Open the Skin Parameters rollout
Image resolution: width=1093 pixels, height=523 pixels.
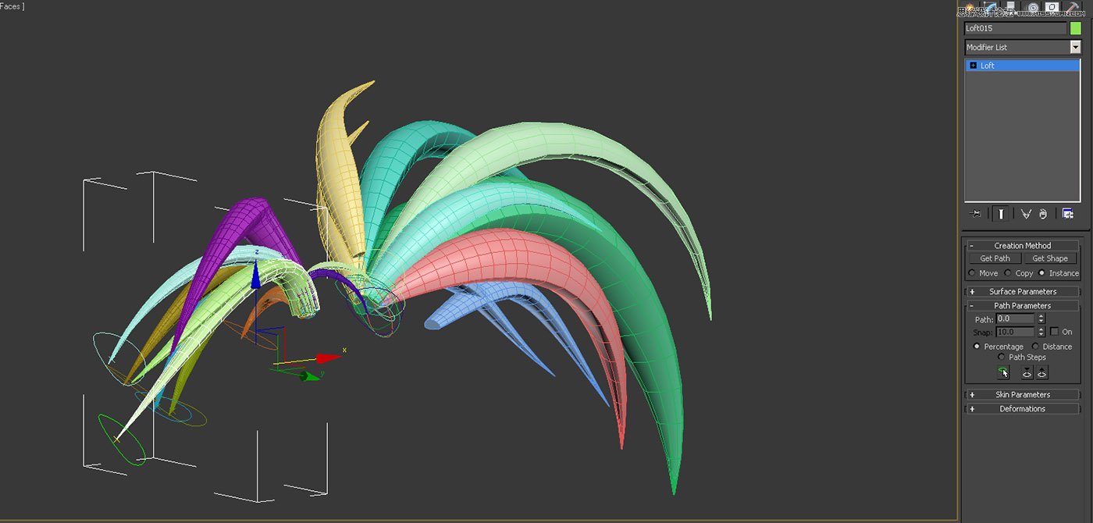click(1023, 394)
